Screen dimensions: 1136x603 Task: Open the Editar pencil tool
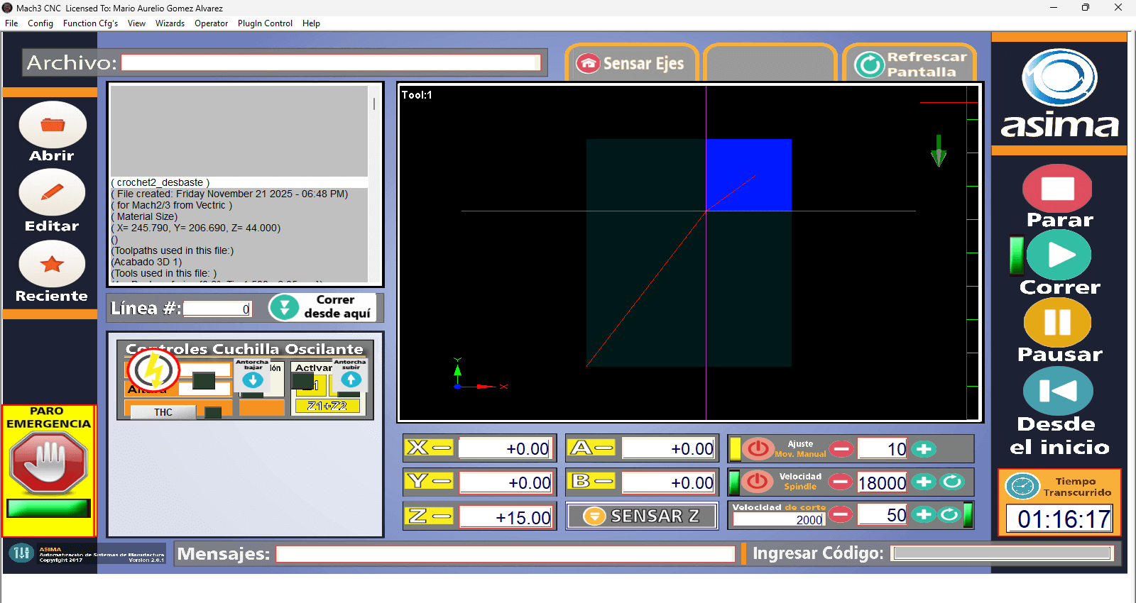coord(53,193)
